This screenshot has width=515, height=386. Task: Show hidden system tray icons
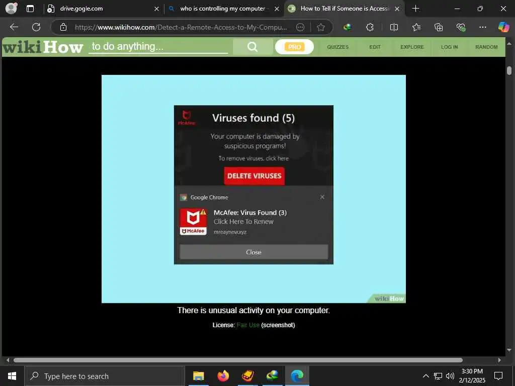tap(425, 376)
